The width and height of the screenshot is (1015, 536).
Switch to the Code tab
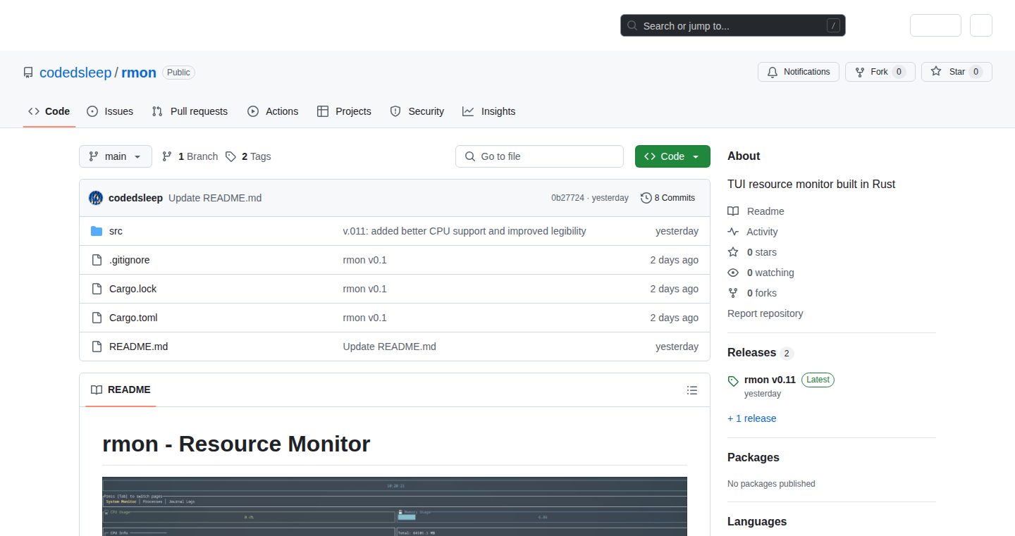click(x=49, y=111)
